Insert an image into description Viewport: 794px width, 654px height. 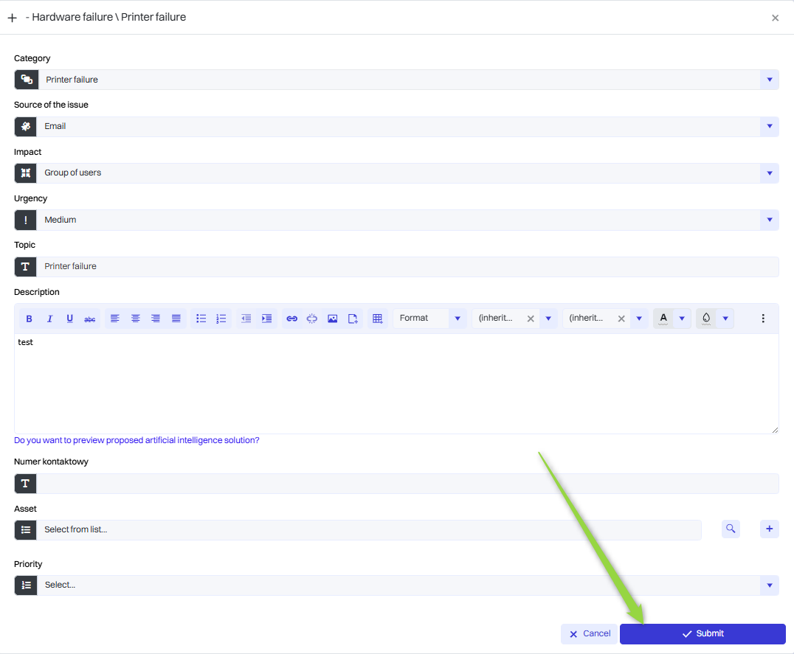tap(332, 319)
